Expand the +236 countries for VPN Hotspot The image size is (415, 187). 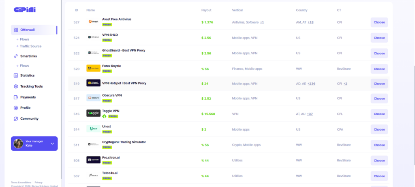tap(311, 84)
